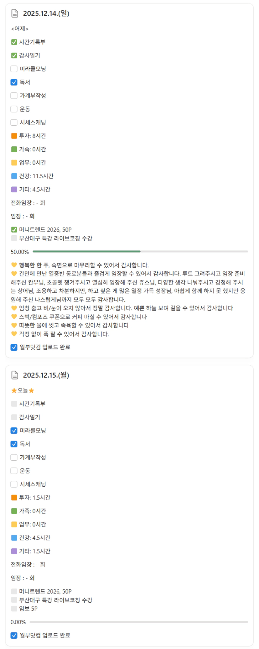Toggle 가계부작성 checkbox in the 12.15 card

tap(14, 458)
